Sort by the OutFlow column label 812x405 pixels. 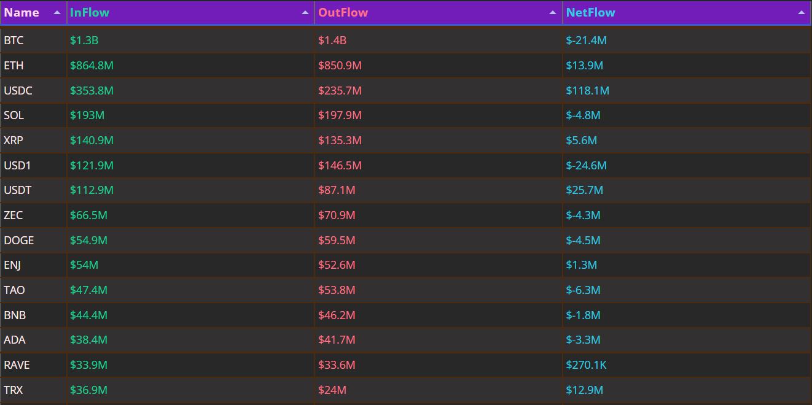point(343,13)
